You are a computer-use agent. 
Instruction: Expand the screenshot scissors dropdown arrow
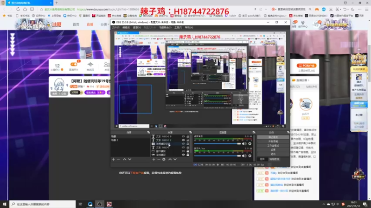[340, 9]
